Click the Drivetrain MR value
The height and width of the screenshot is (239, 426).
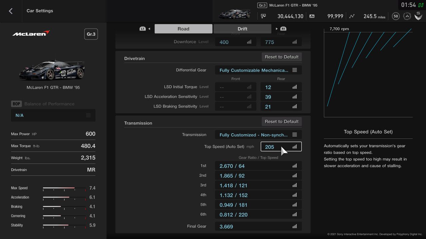(x=91, y=170)
